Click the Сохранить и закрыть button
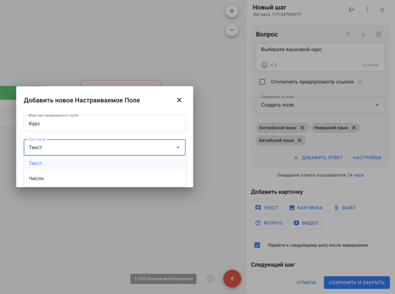 tap(356, 282)
